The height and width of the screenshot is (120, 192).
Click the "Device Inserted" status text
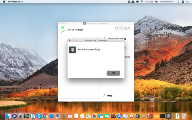[75, 30]
